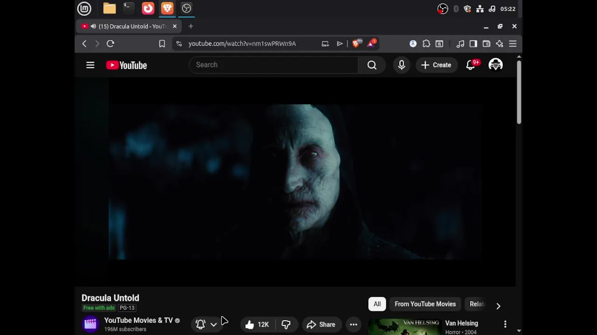Click the Brave playlist play icon

[x=340, y=44]
